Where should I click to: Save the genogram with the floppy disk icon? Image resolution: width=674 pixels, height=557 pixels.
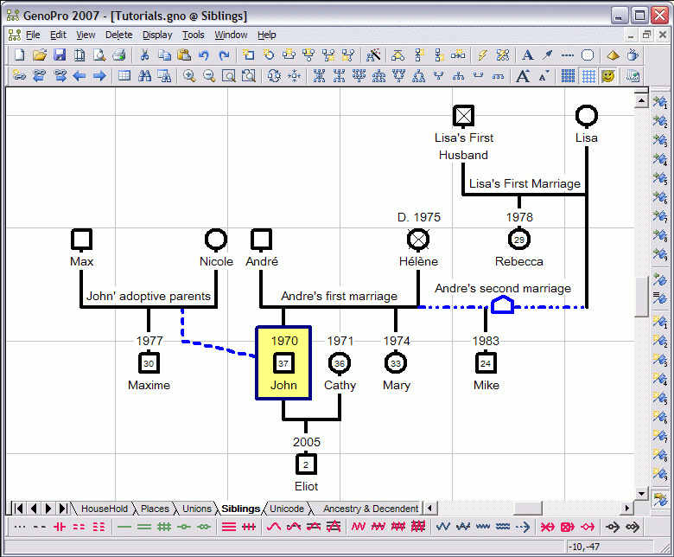tap(60, 55)
